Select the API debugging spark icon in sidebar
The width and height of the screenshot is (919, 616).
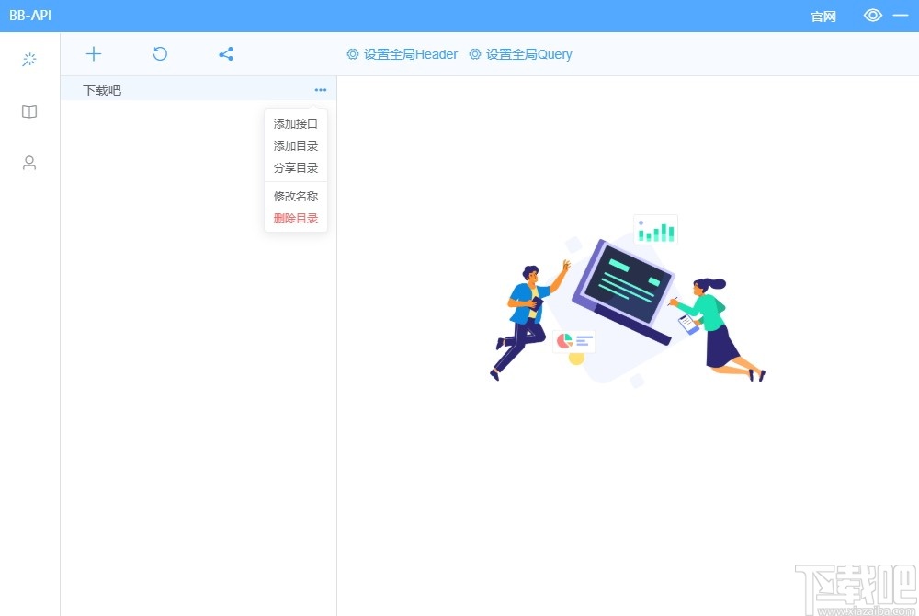pos(28,58)
